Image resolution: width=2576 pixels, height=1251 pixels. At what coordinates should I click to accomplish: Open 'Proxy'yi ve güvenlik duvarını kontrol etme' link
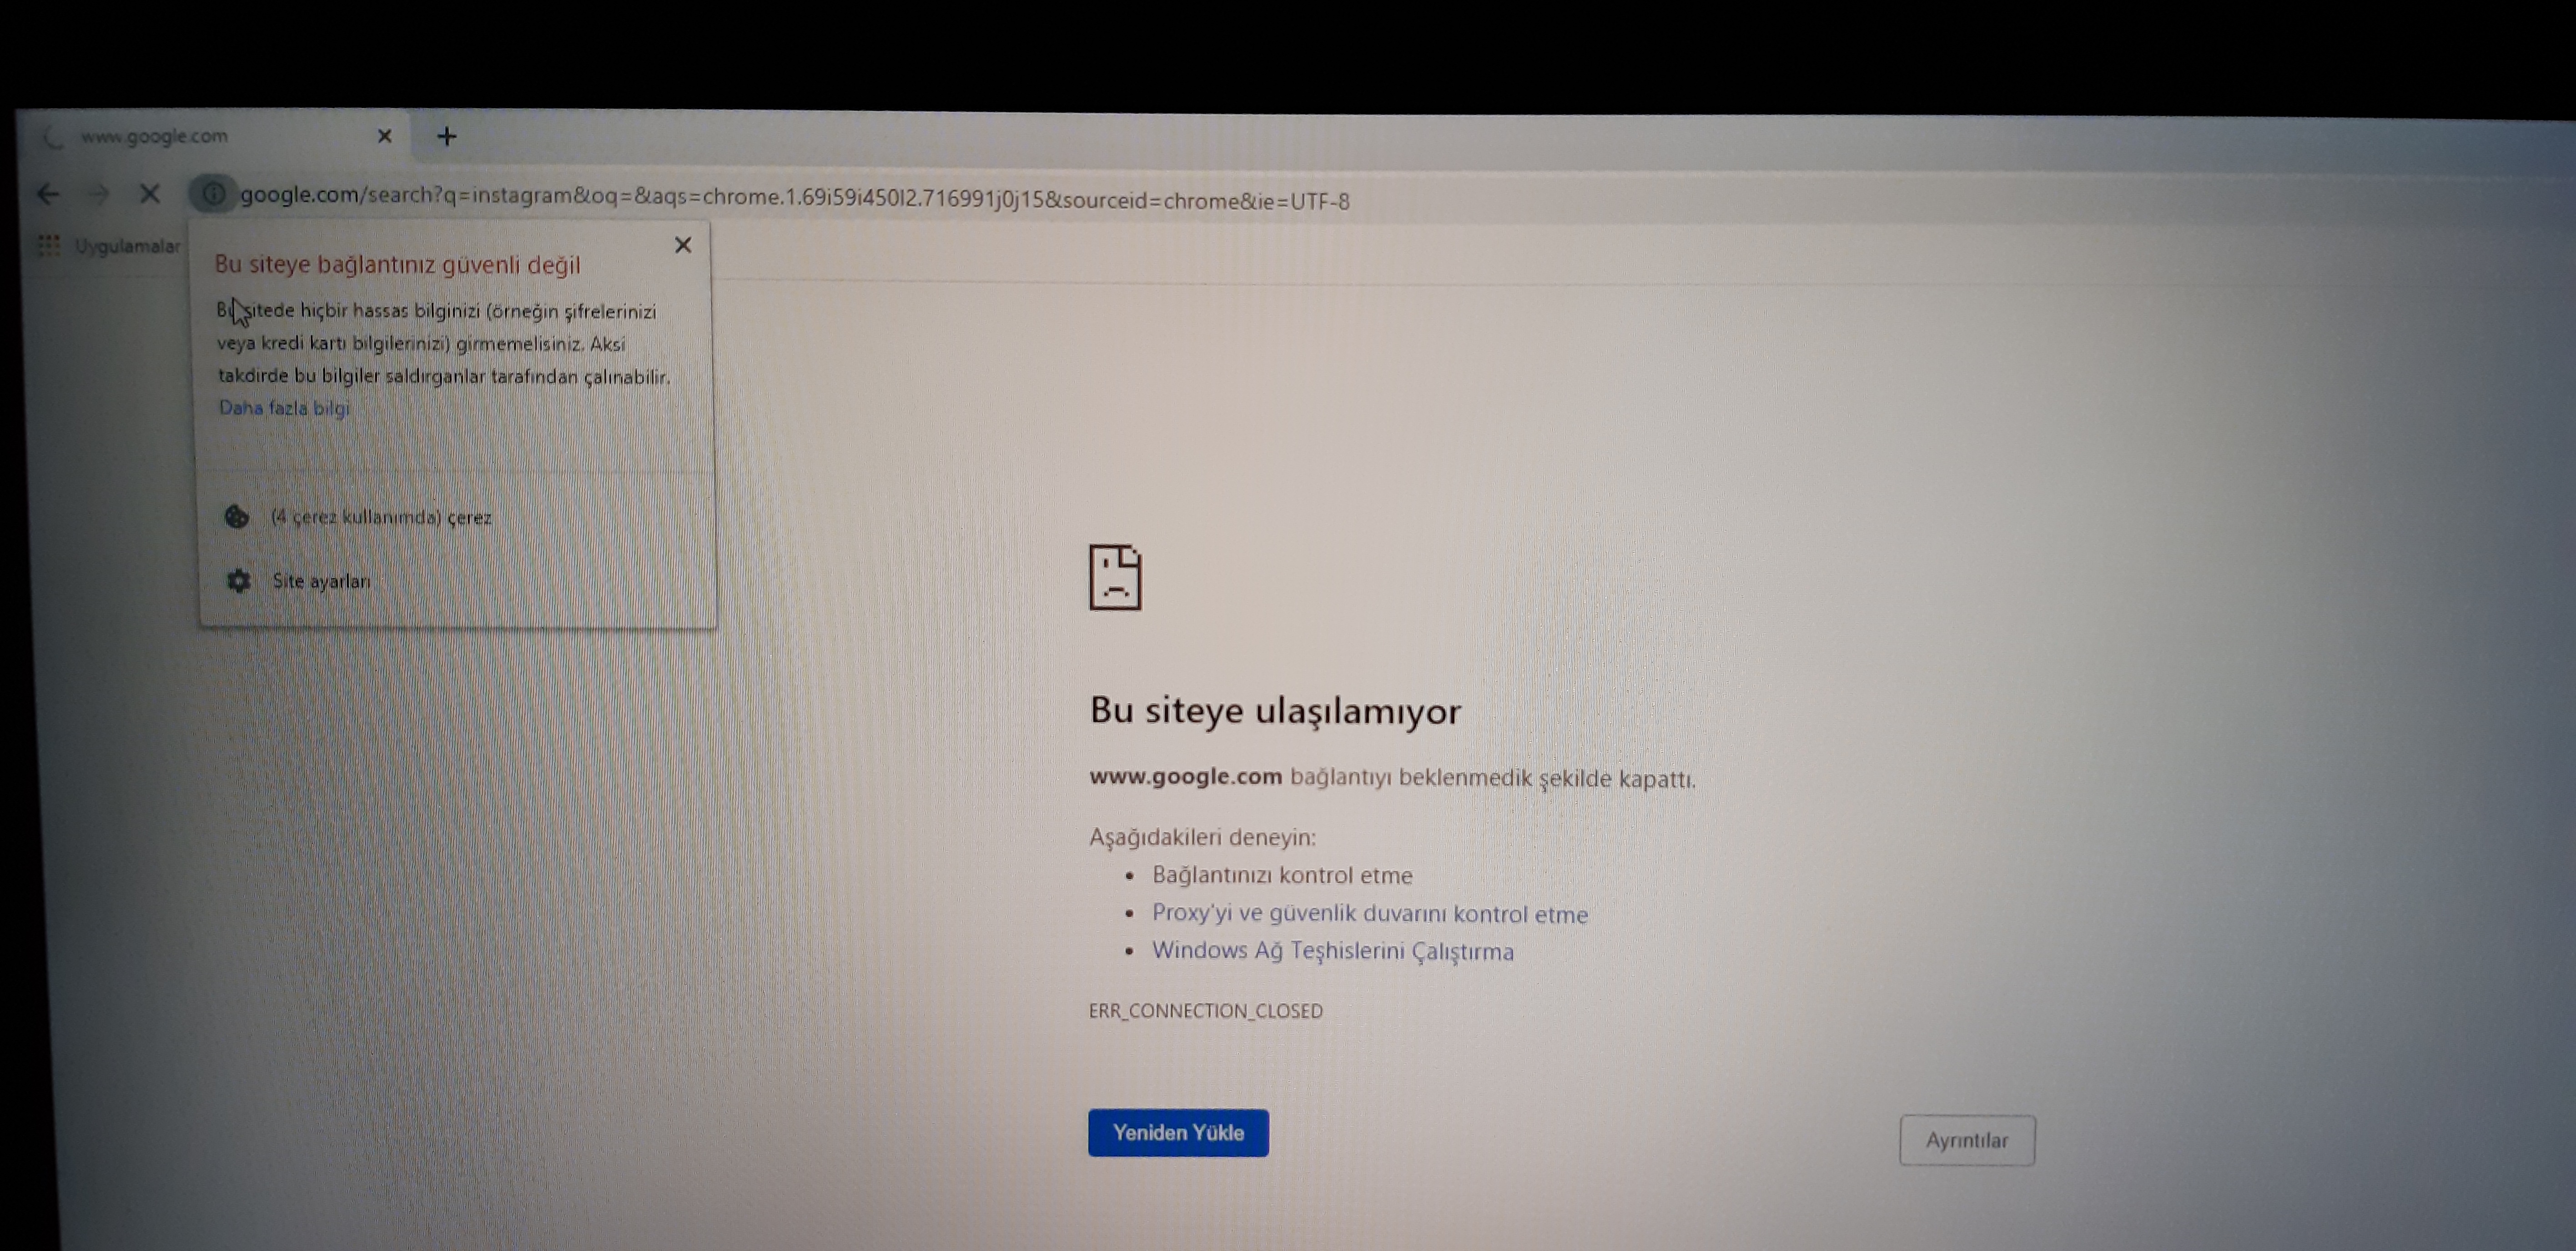(1369, 913)
